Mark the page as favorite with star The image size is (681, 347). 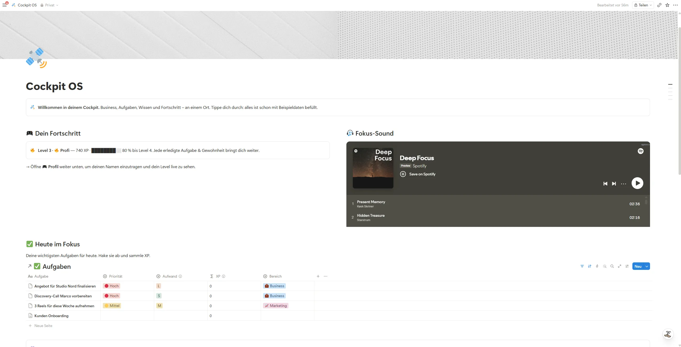[x=667, y=5]
